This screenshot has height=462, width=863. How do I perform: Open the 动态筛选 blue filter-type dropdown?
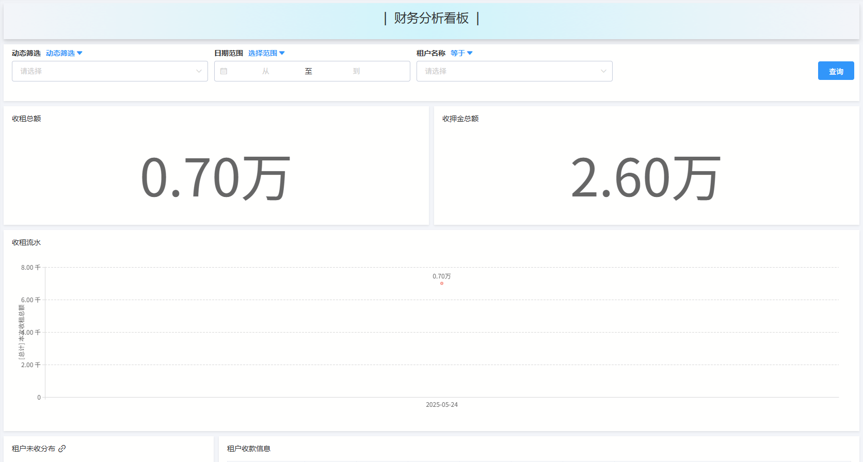(x=64, y=53)
